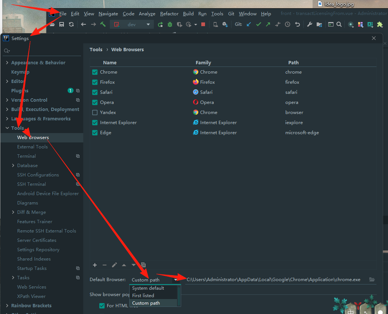Open the Navigate menu
Screen dimensions: 388x314
pos(108,14)
